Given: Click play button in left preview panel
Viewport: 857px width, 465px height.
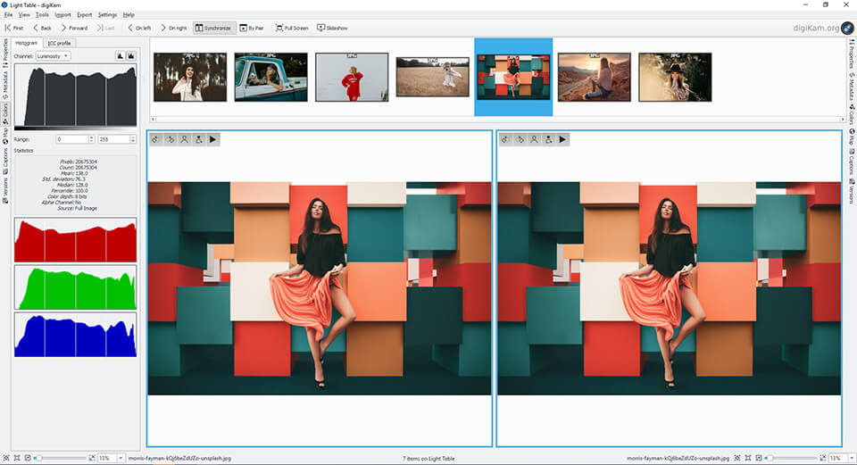Looking at the screenshot, I should click(x=212, y=139).
